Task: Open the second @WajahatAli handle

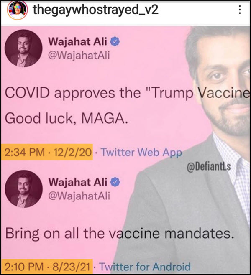Action: point(79,196)
